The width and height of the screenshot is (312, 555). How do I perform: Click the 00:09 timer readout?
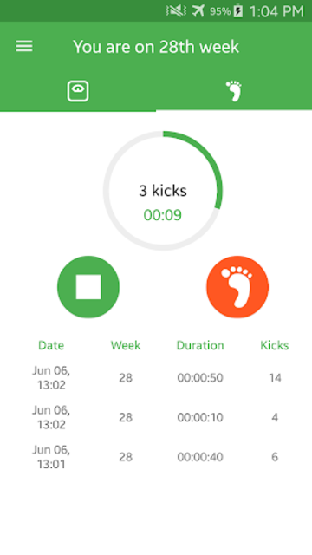click(163, 215)
